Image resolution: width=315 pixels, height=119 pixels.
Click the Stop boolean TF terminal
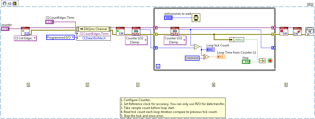[246, 62]
